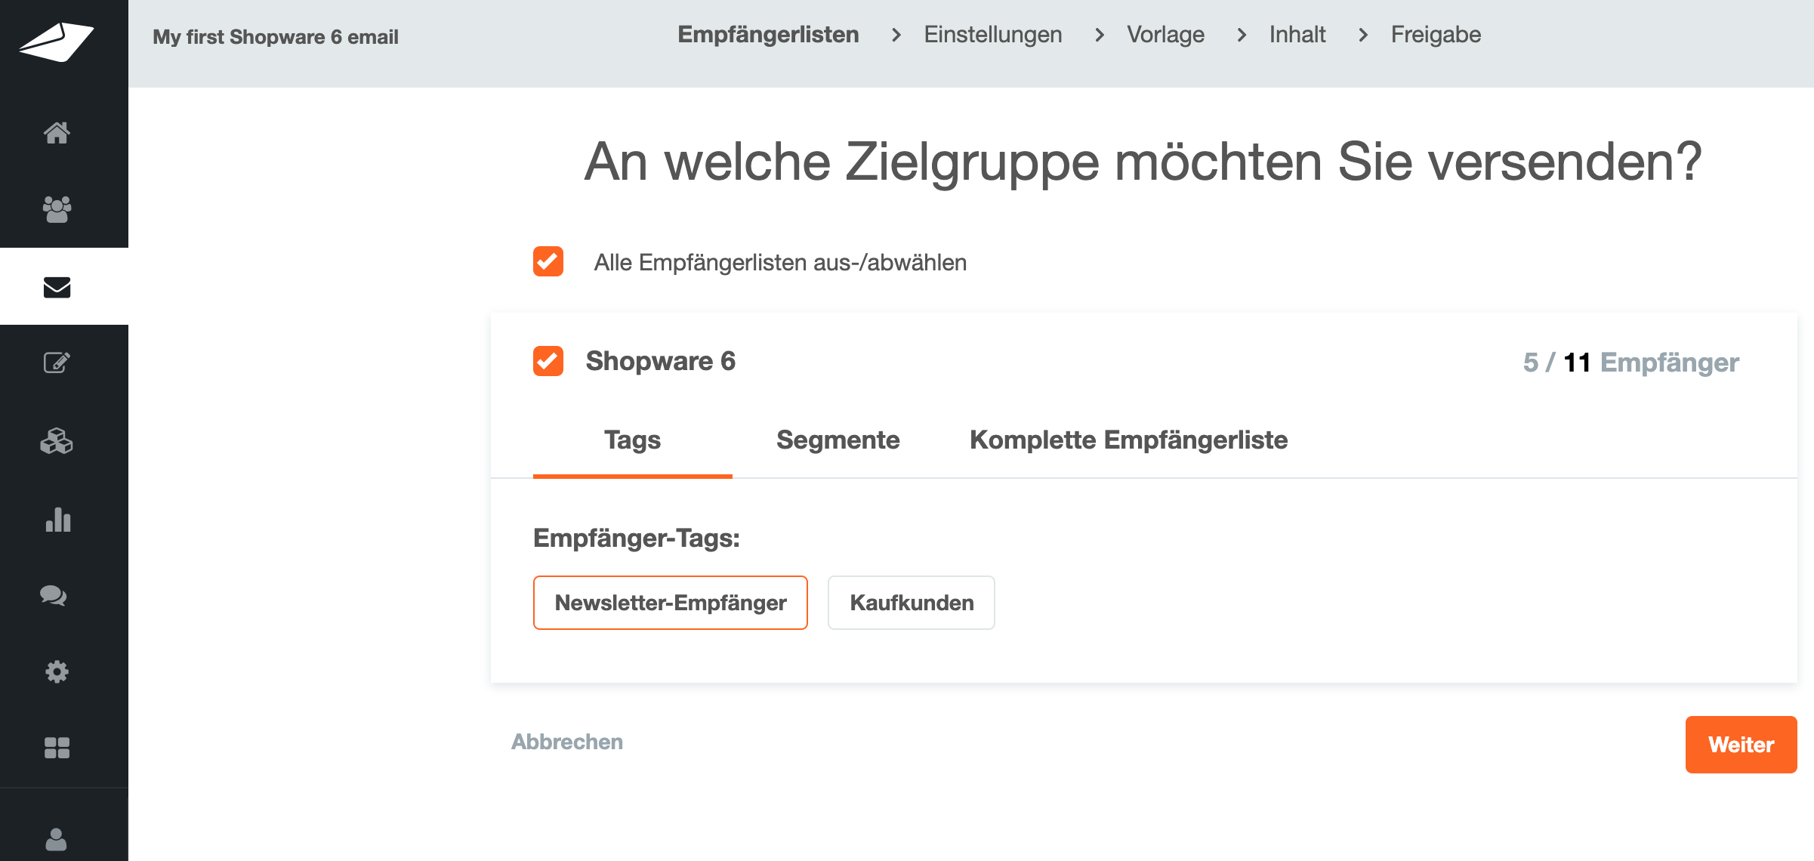Open the editor pencil icon
The height and width of the screenshot is (861, 1814).
[57, 363]
